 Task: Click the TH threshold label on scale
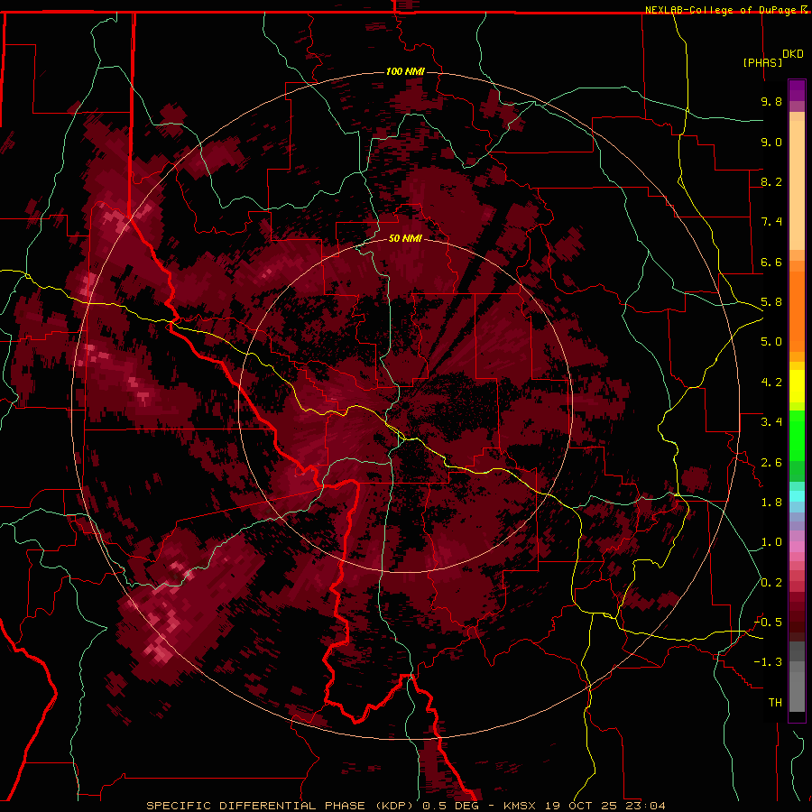click(775, 703)
